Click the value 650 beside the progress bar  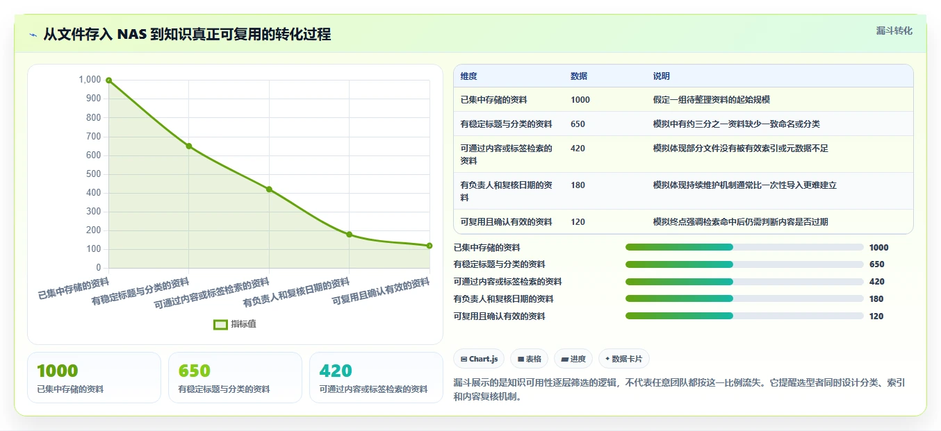tap(877, 264)
